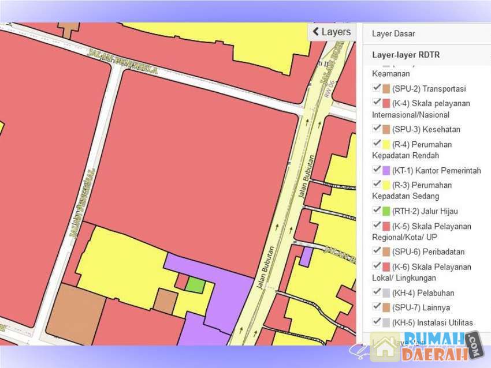The image size is (491, 368).
Task: Click the green Jalur Hijau legend swatch
Action: 386,212
